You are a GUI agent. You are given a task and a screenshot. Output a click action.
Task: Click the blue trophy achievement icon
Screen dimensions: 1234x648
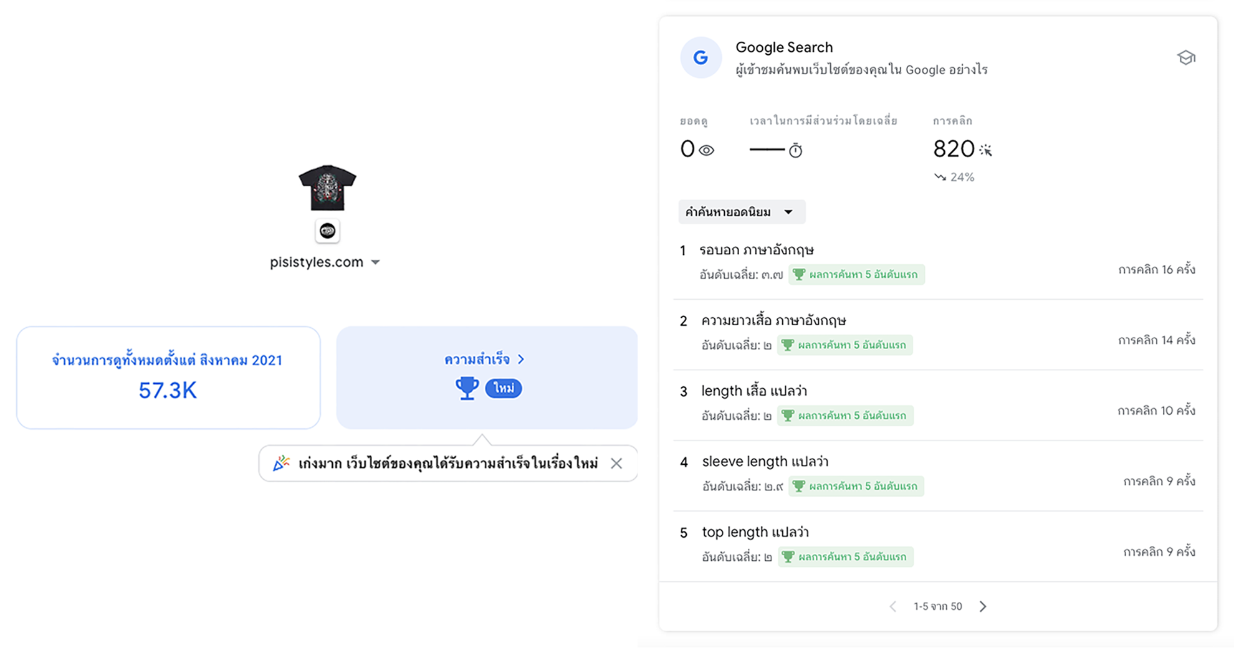point(467,388)
